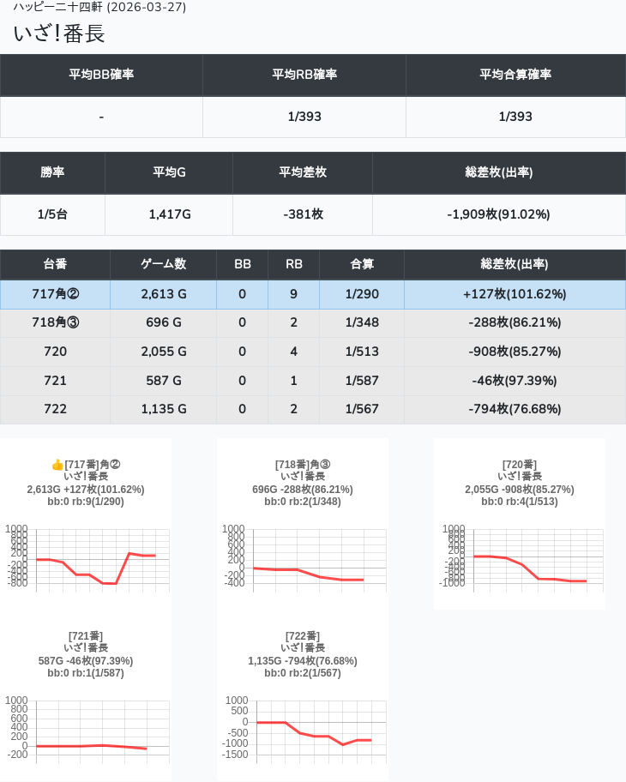Select the 718角③ cell in the table
The image size is (626, 782).
tap(55, 323)
